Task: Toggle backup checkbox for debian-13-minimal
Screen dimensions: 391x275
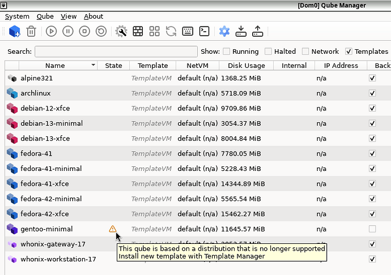Action: tap(372, 123)
